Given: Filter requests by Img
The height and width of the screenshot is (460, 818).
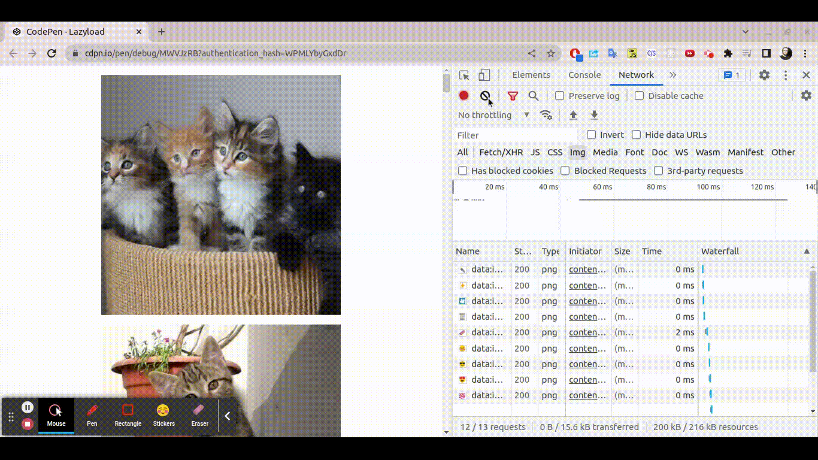Looking at the screenshot, I should (x=577, y=152).
